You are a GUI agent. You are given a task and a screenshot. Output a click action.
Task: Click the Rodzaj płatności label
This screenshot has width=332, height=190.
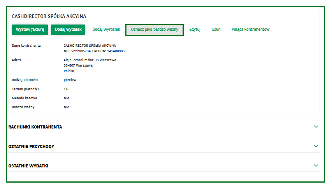[x=25, y=80]
